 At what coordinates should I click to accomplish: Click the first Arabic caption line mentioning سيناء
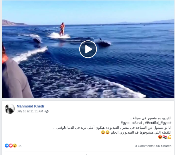[151, 118]
